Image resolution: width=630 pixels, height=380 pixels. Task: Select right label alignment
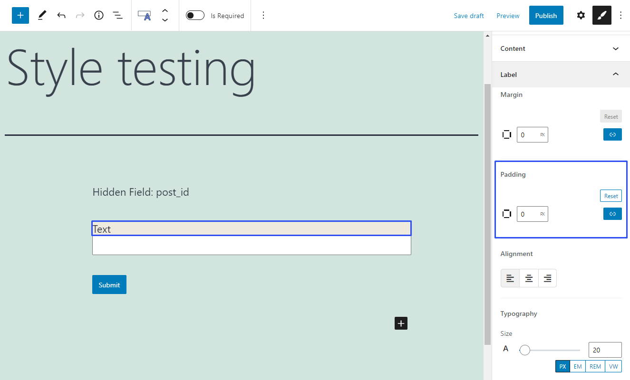tap(547, 278)
